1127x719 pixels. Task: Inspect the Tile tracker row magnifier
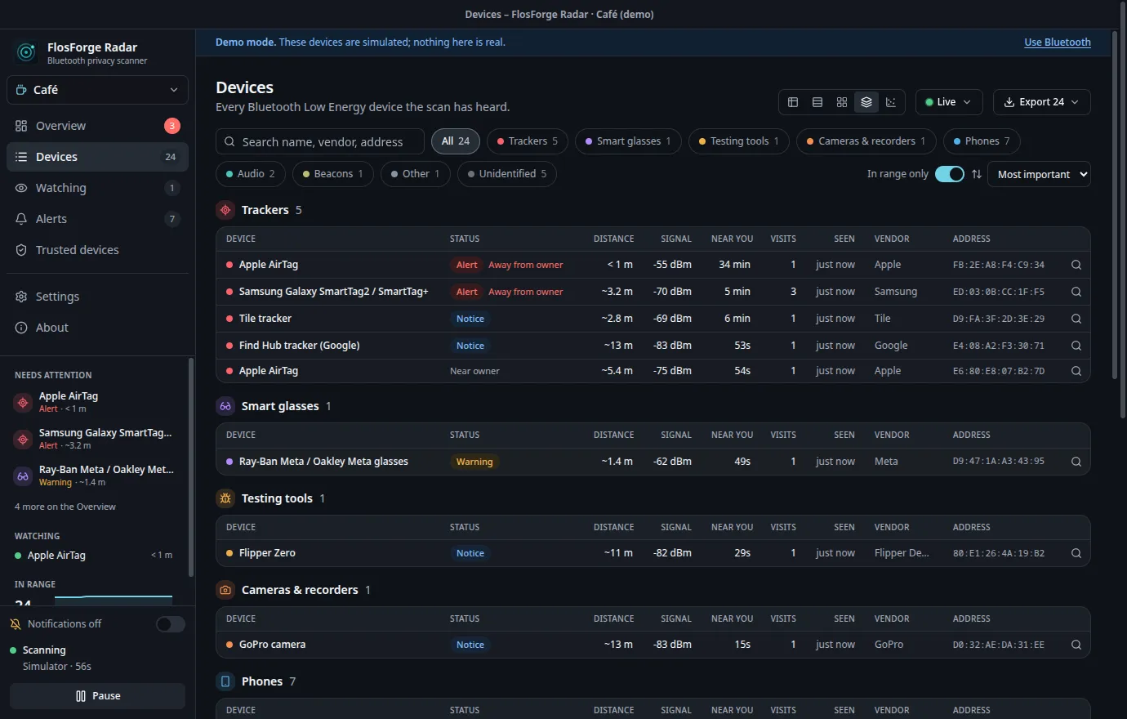pos(1076,319)
